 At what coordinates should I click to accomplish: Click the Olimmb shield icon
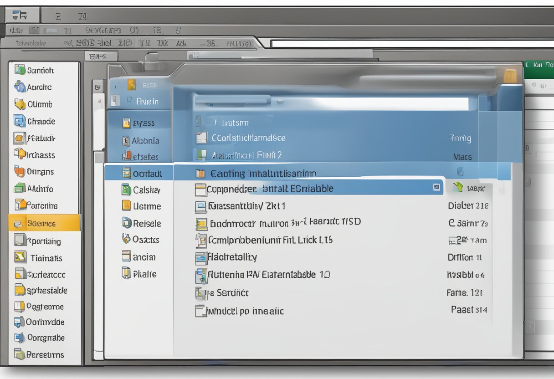tap(20, 104)
